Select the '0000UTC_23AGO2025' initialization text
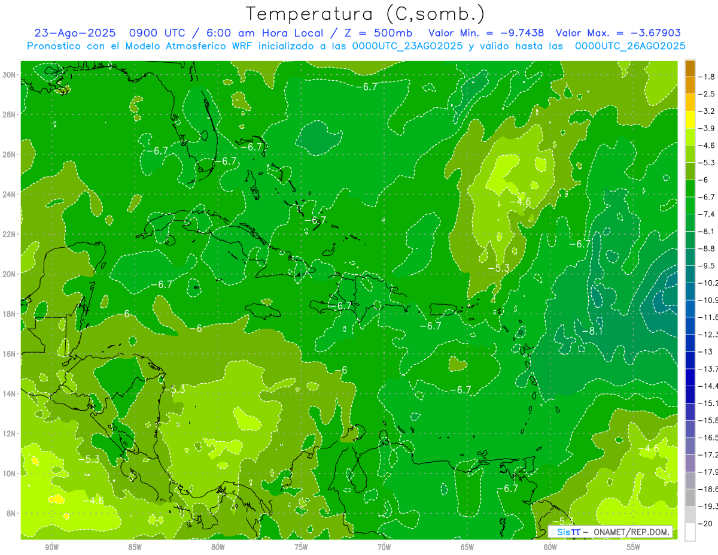 (x=406, y=46)
